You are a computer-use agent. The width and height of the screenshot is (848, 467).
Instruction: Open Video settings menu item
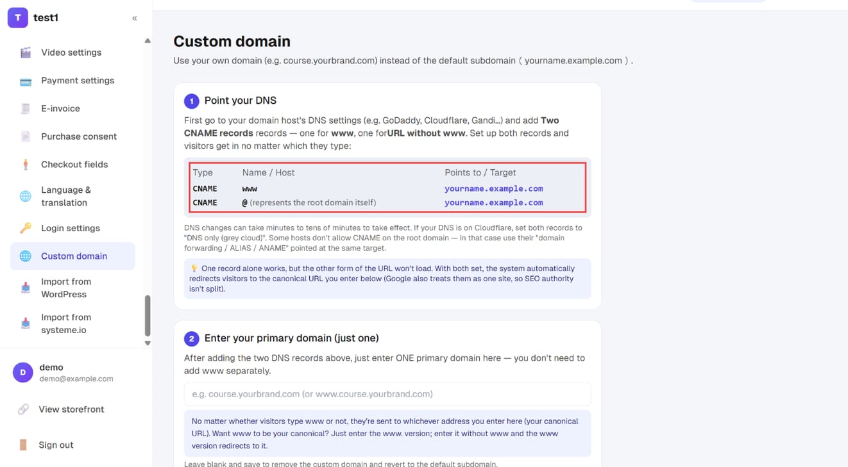72,53
